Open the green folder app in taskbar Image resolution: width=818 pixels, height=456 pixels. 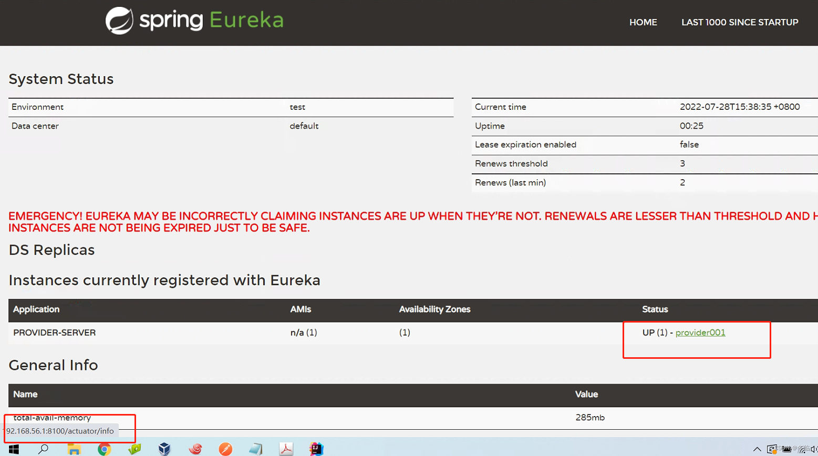tap(134, 449)
